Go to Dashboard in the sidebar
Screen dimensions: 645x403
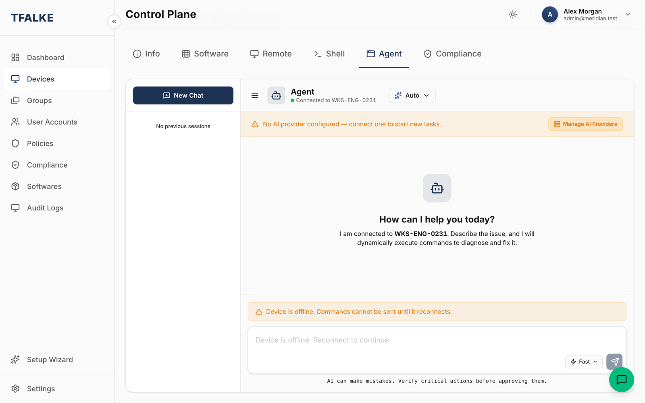(57, 58)
